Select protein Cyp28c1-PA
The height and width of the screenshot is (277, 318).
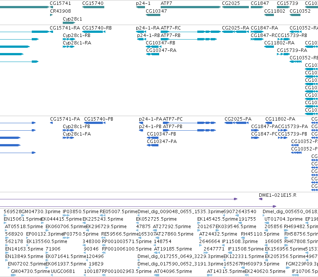(x=77, y=134)
